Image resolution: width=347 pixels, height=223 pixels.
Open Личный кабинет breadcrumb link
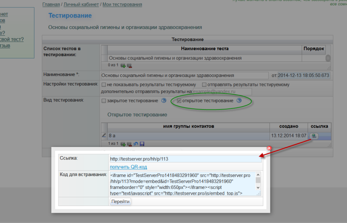(x=81, y=5)
